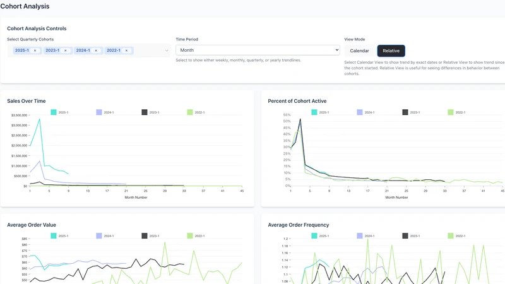Click the Average Order Frequency chart title
Image resolution: width=505 pixels, height=284 pixels.
(299, 225)
